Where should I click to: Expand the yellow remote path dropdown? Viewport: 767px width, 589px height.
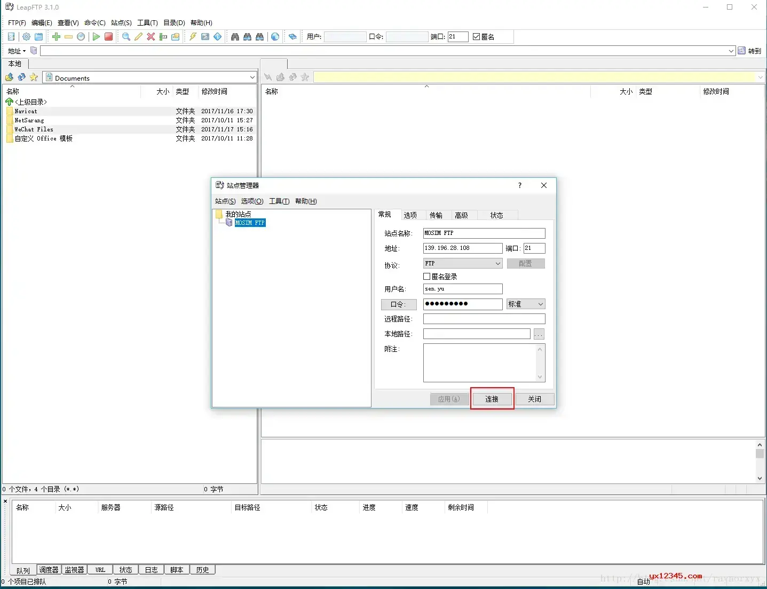pyautogui.click(x=761, y=77)
